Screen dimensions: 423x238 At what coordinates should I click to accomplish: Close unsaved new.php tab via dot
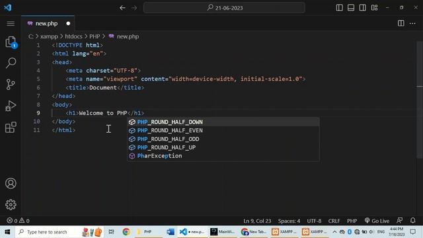(68, 24)
